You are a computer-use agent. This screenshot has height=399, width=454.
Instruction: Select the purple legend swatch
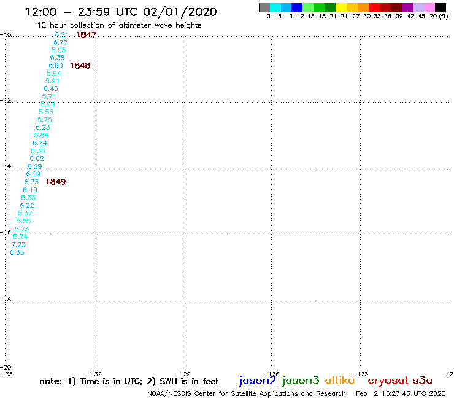pos(407,7)
